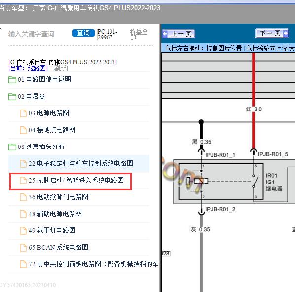This screenshot has height=292, width=295.
Task: Open 65 BCAN 系统电路图
Action: [58, 247]
